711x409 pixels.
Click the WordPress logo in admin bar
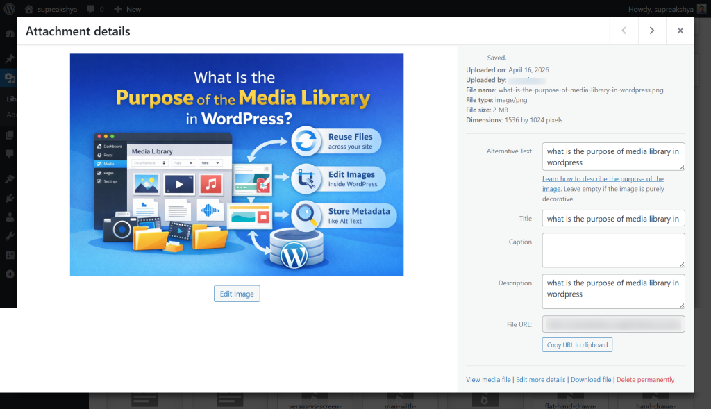click(10, 9)
